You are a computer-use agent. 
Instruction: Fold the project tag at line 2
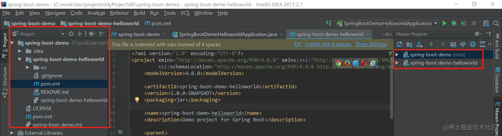(x=129, y=61)
